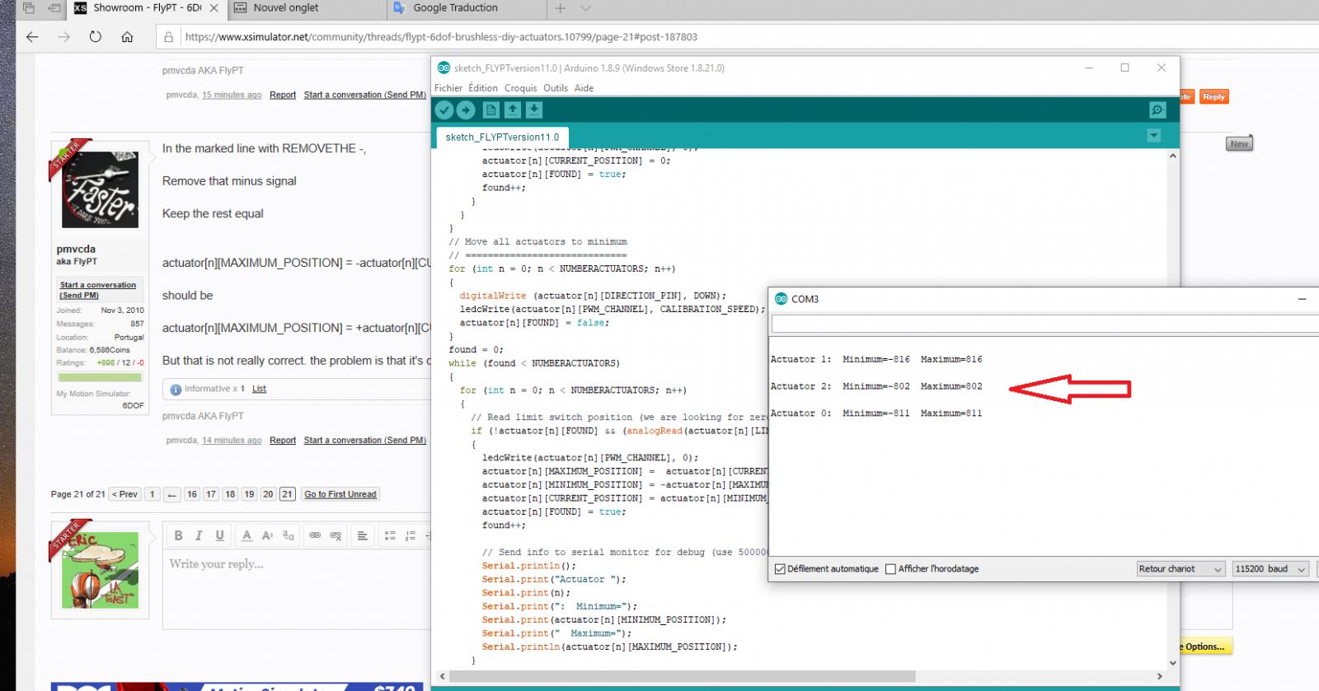Enable Afficher l'horodatage checkbox
This screenshot has width=1319, height=691.
click(890, 569)
